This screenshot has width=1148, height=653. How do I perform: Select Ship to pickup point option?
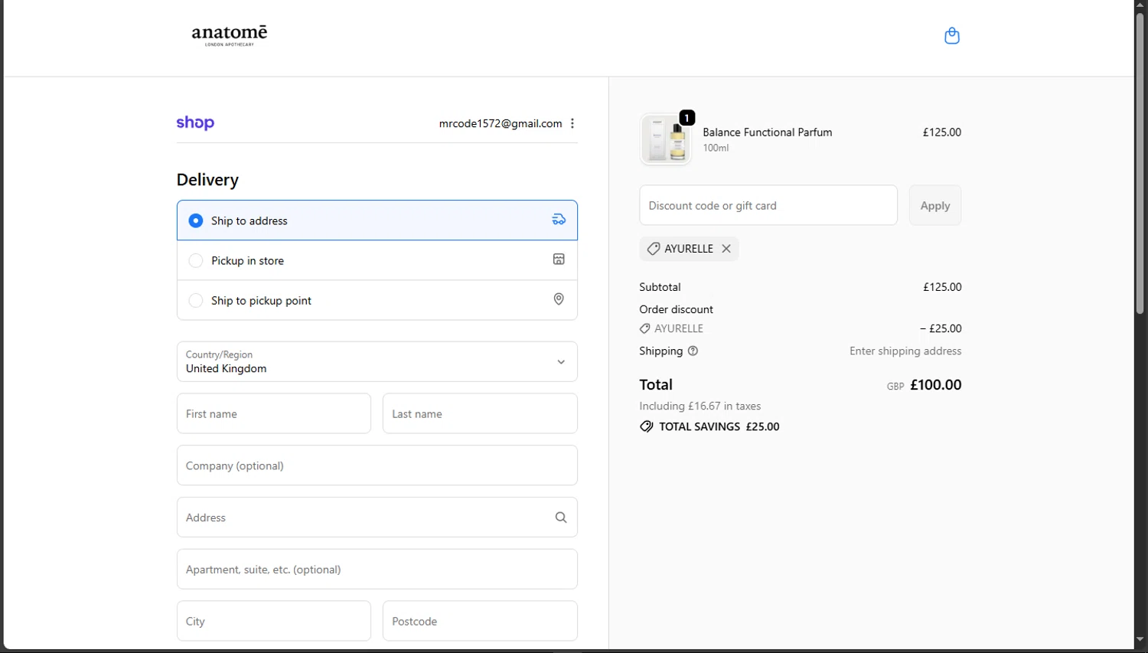point(196,300)
